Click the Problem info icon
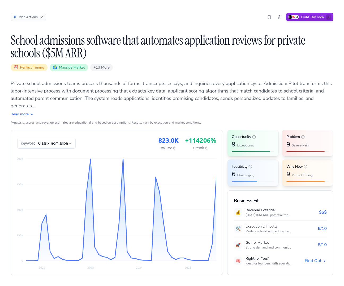Viewport: 344px width, 286px height. point(303,137)
